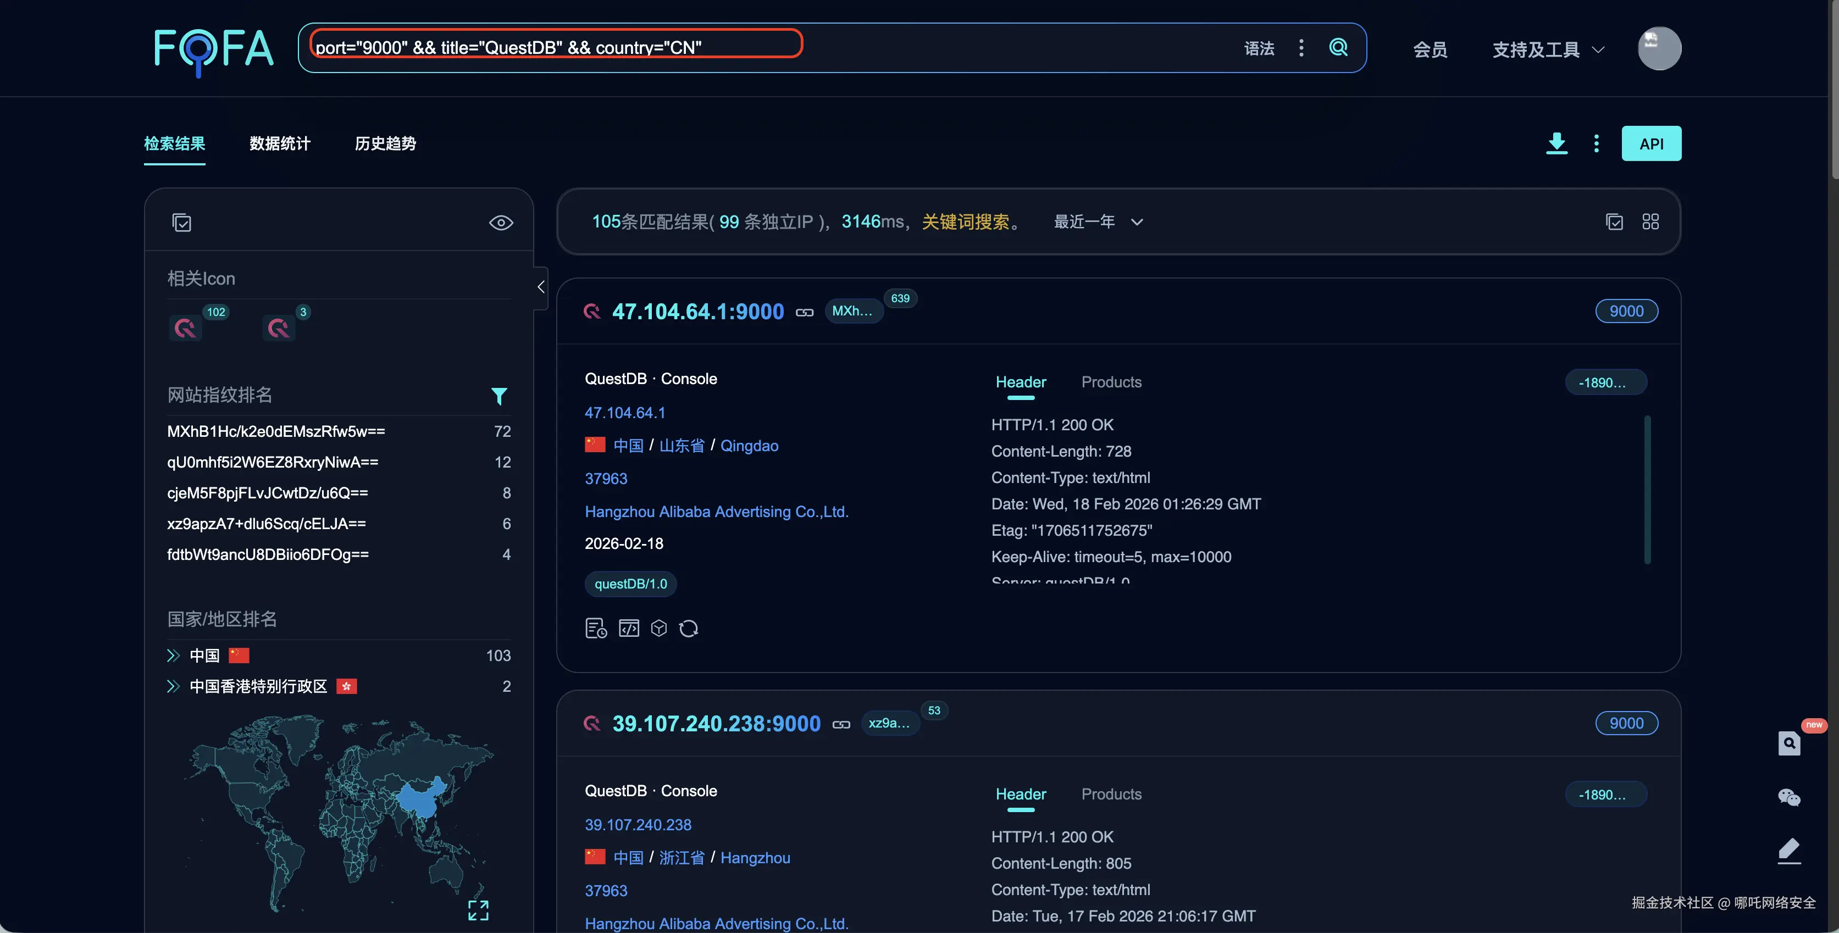Toggle select-all checkbox in the results bar
The image size is (1839, 933).
[x=1614, y=221]
